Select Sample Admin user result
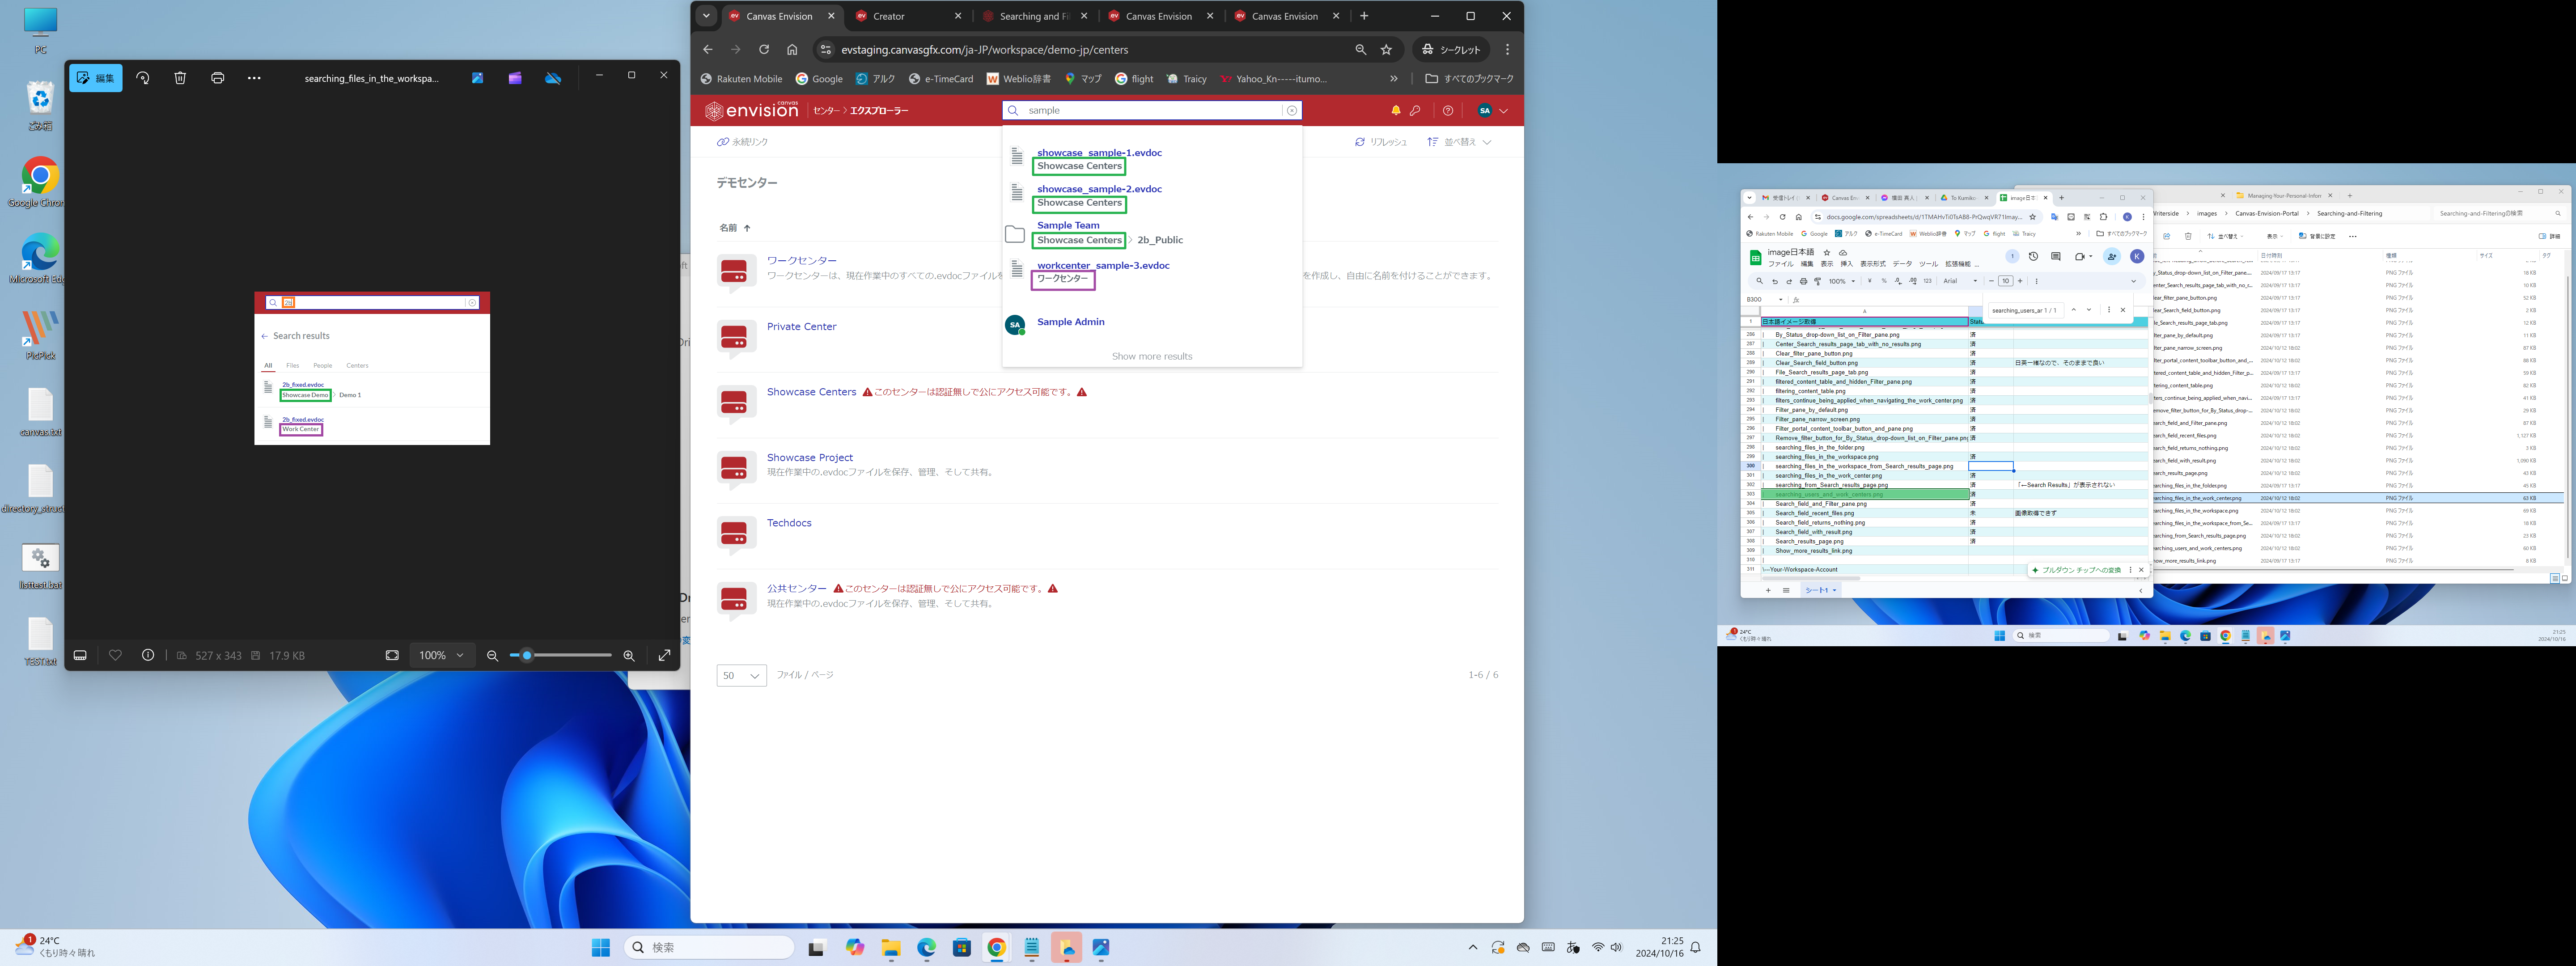 point(1071,322)
